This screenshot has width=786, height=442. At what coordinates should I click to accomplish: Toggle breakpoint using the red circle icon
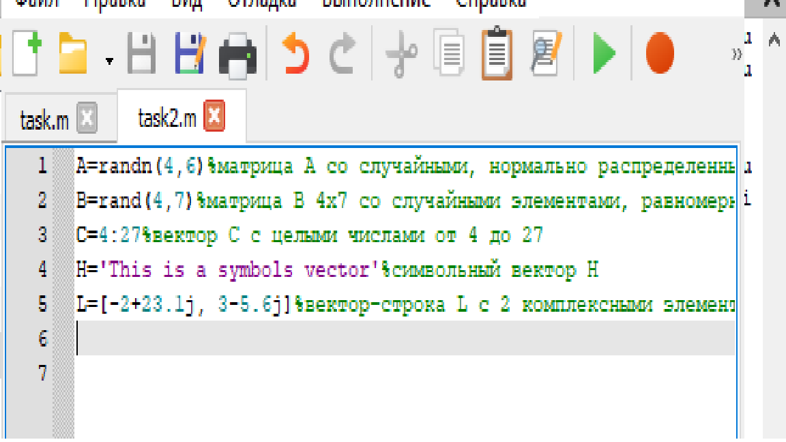(659, 55)
